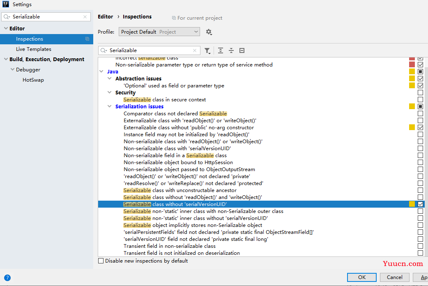This screenshot has height=286, width=428.
Task: Click the reset to empty square icon
Action: coord(242,50)
